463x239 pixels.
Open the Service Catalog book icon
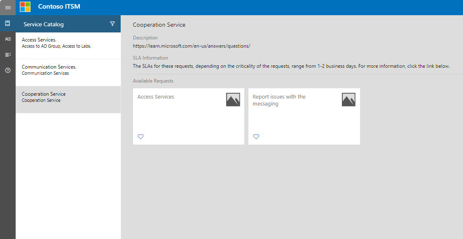click(8, 23)
